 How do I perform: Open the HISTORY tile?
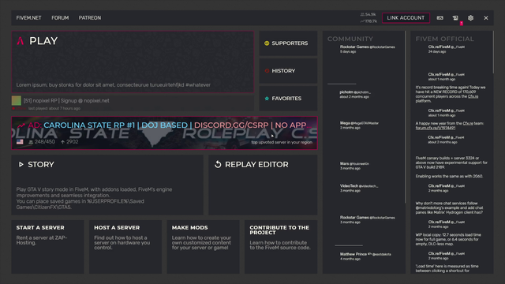(288, 71)
